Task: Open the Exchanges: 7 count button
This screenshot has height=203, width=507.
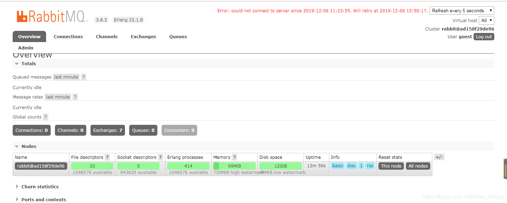Action: pyautogui.click(x=108, y=130)
